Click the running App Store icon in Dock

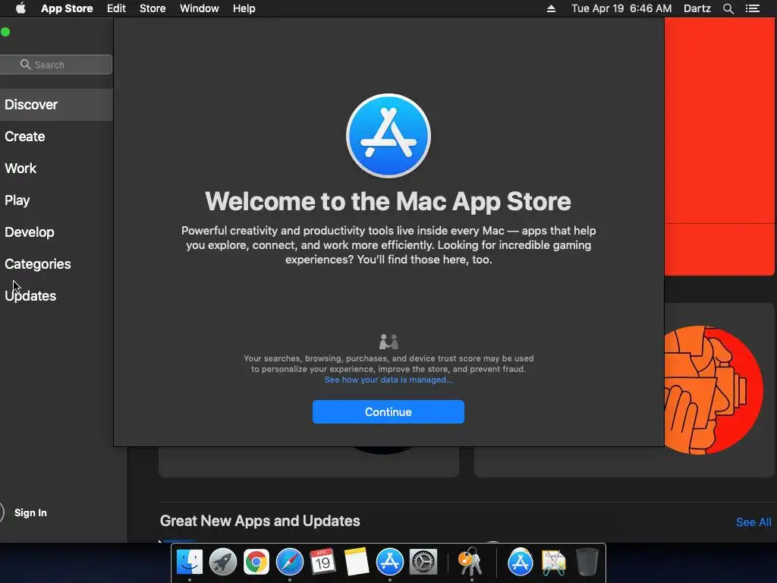point(389,563)
